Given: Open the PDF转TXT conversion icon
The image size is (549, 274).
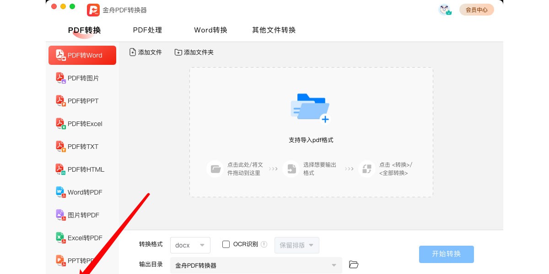Looking at the screenshot, I should (x=61, y=147).
